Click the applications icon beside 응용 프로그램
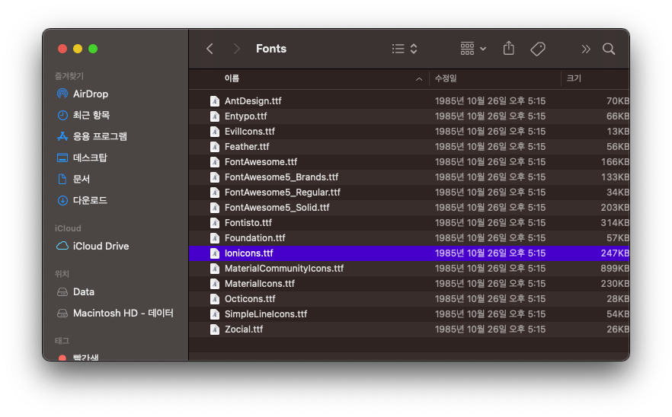Image resolution: width=672 pixels, height=417 pixels. tap(62, 136)
